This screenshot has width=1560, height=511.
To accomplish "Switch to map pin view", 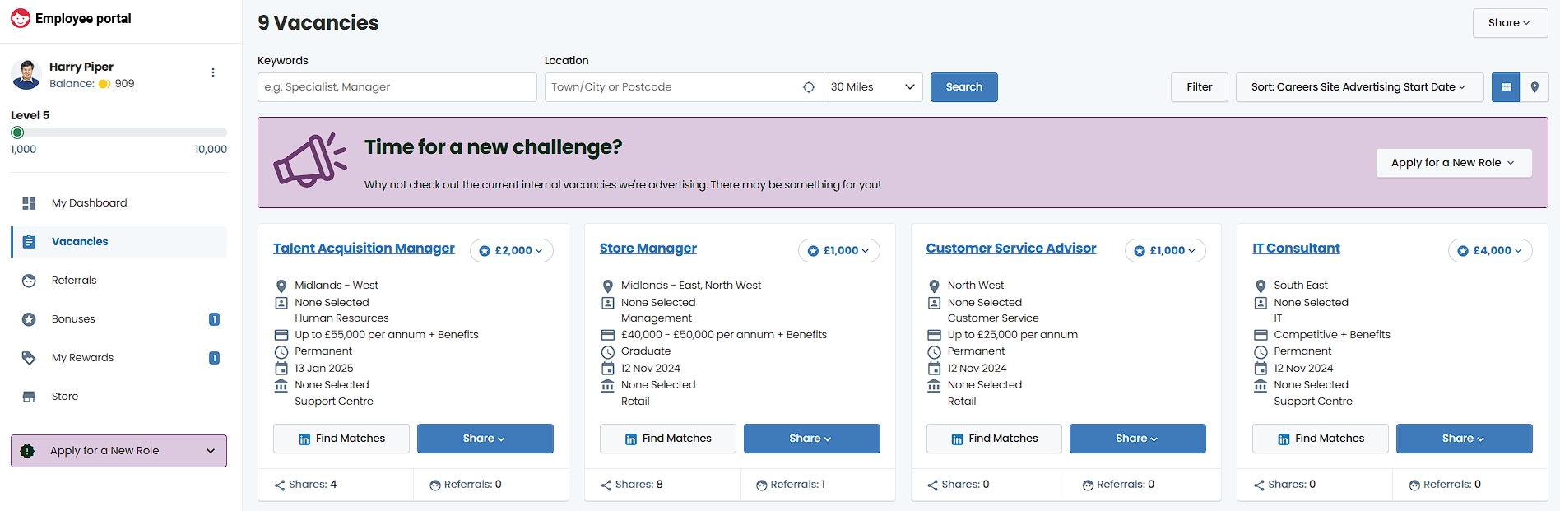I will (1534, 87).
